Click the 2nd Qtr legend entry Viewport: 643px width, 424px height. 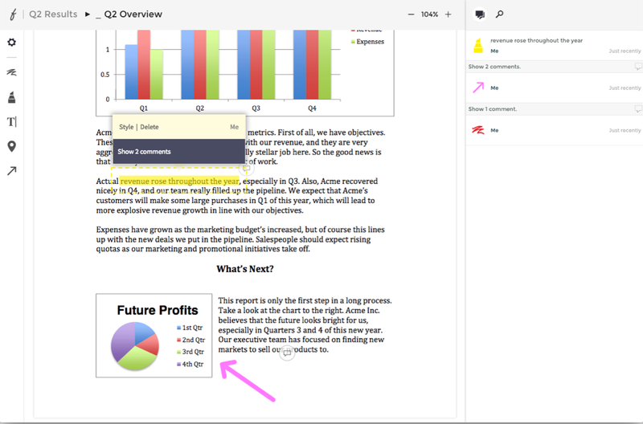click(x=190, y=340)
